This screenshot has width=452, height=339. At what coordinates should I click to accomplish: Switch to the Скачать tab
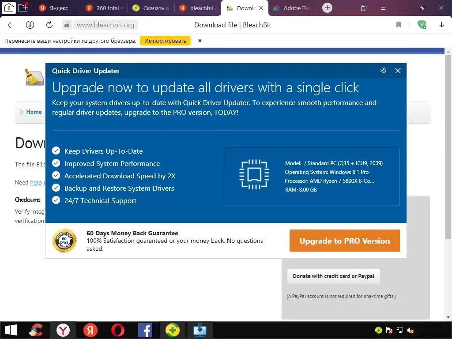151,8
